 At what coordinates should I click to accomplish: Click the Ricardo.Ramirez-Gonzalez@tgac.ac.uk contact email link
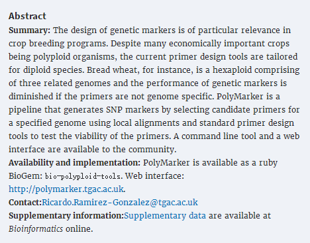point(120,203)
